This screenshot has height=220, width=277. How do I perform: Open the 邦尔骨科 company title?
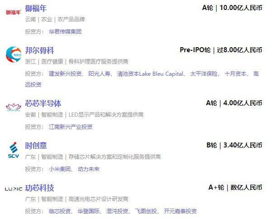coord(39,50)
